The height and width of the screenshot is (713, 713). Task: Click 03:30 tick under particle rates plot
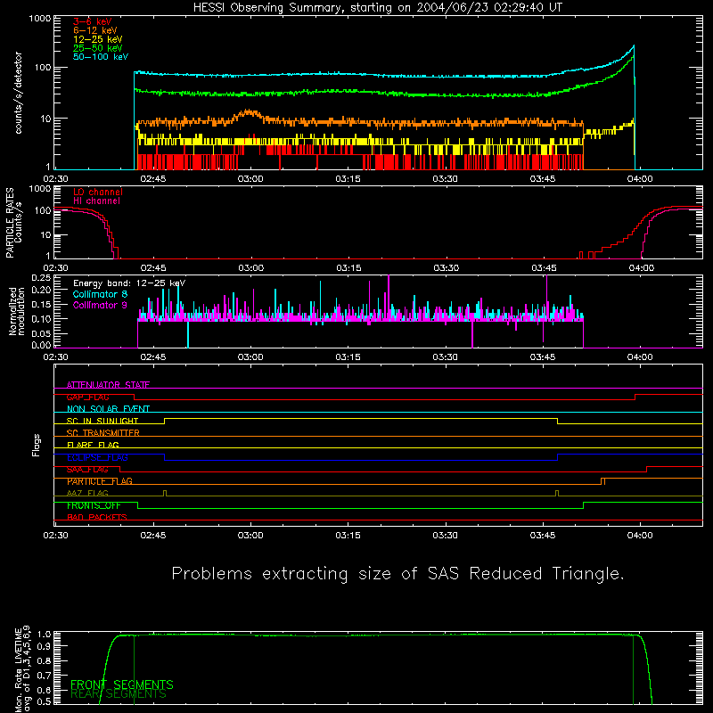point(445,268)
